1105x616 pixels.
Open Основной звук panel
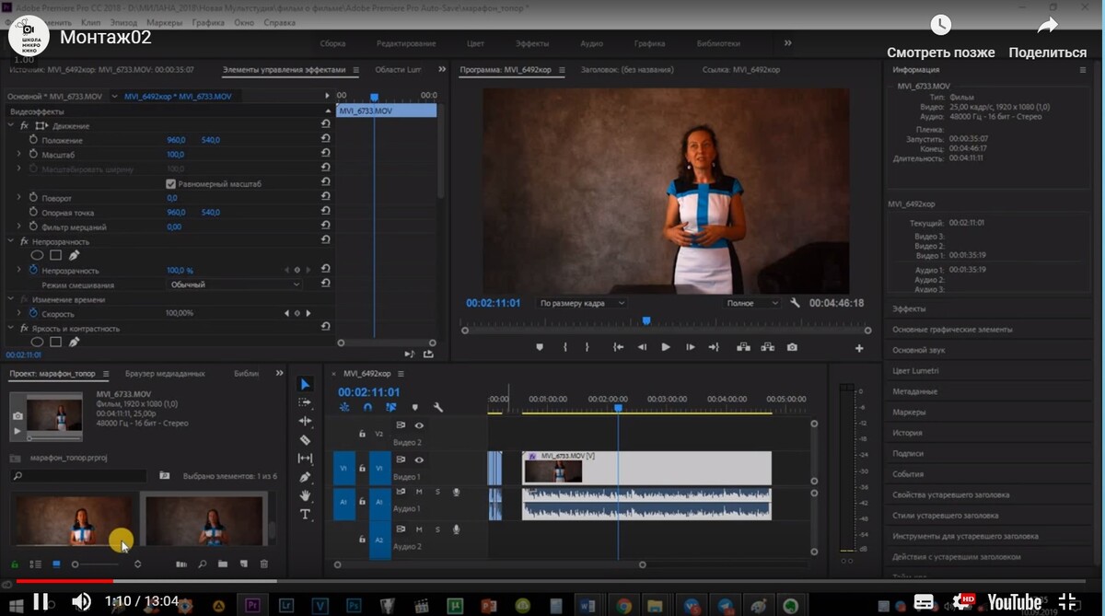(918, 350)
